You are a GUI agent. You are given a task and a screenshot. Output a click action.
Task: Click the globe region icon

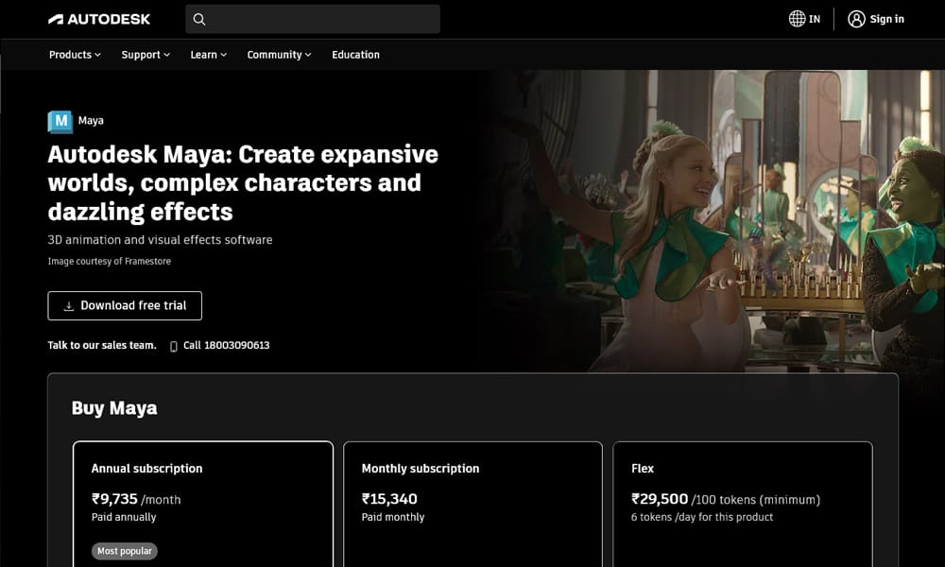(797, 19)
